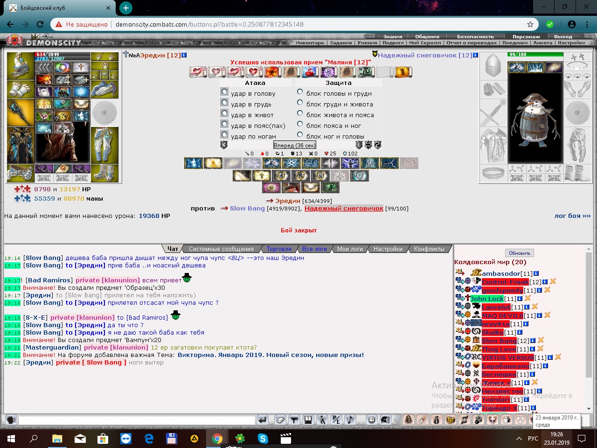
Task: Use the golden meditating figure skill
Action: (213, 163)
